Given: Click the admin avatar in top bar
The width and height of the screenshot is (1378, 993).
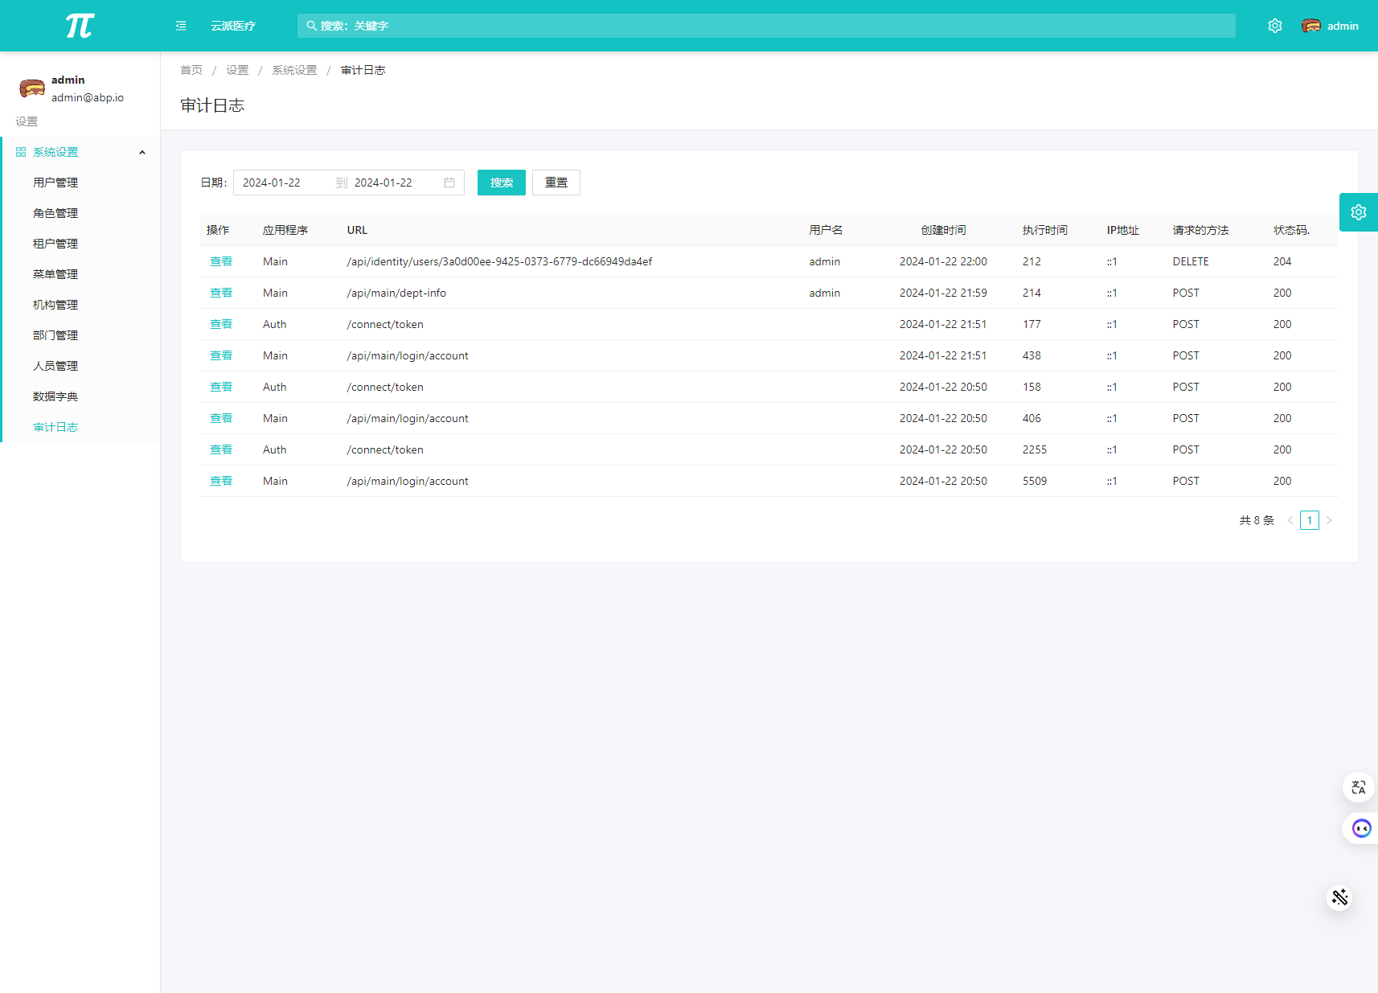Looking at the screenshot, I should click(1310, 26).
